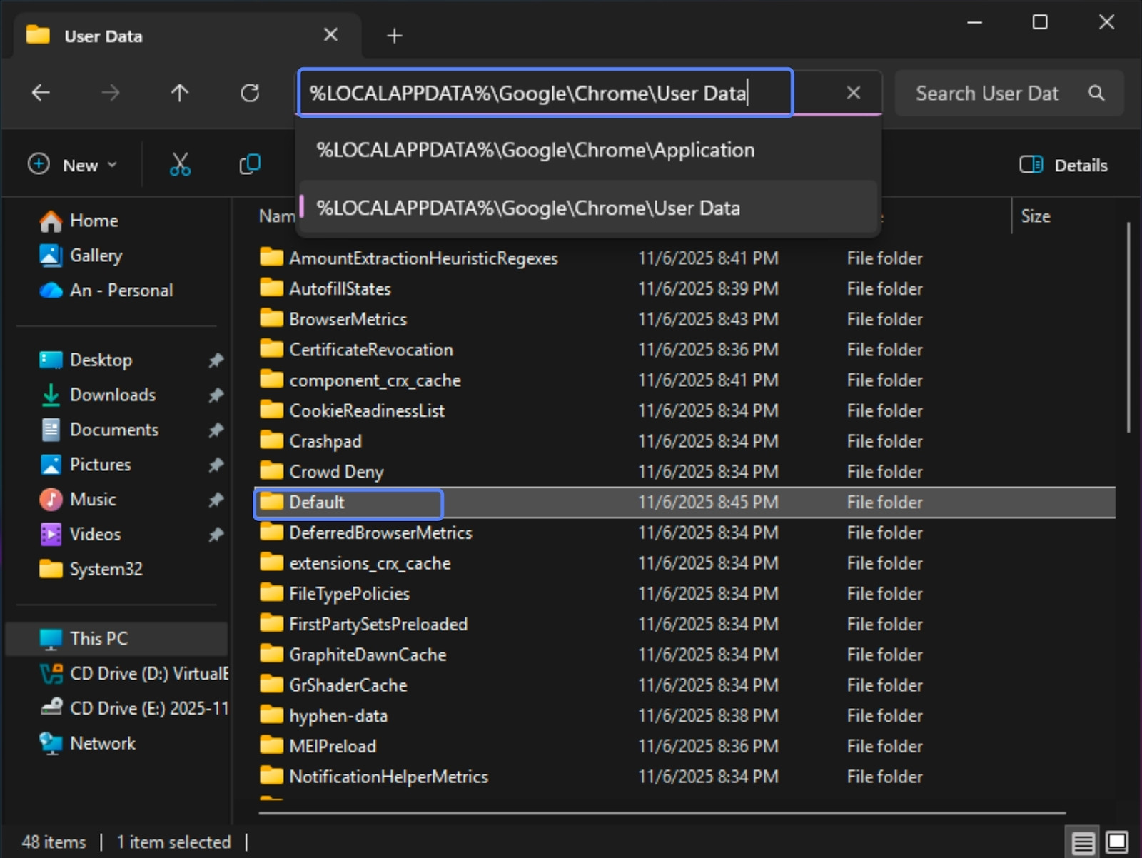Screen dimensions: 1142x858
Task: Select the Chrome\Application path suggestion
Action: click(535, 151)
